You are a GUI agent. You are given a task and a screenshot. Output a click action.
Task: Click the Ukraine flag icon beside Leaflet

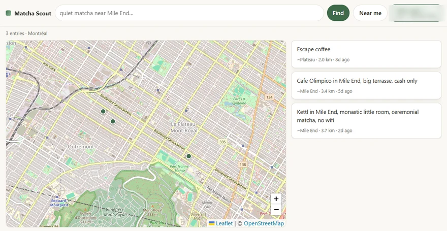point(211,223)
